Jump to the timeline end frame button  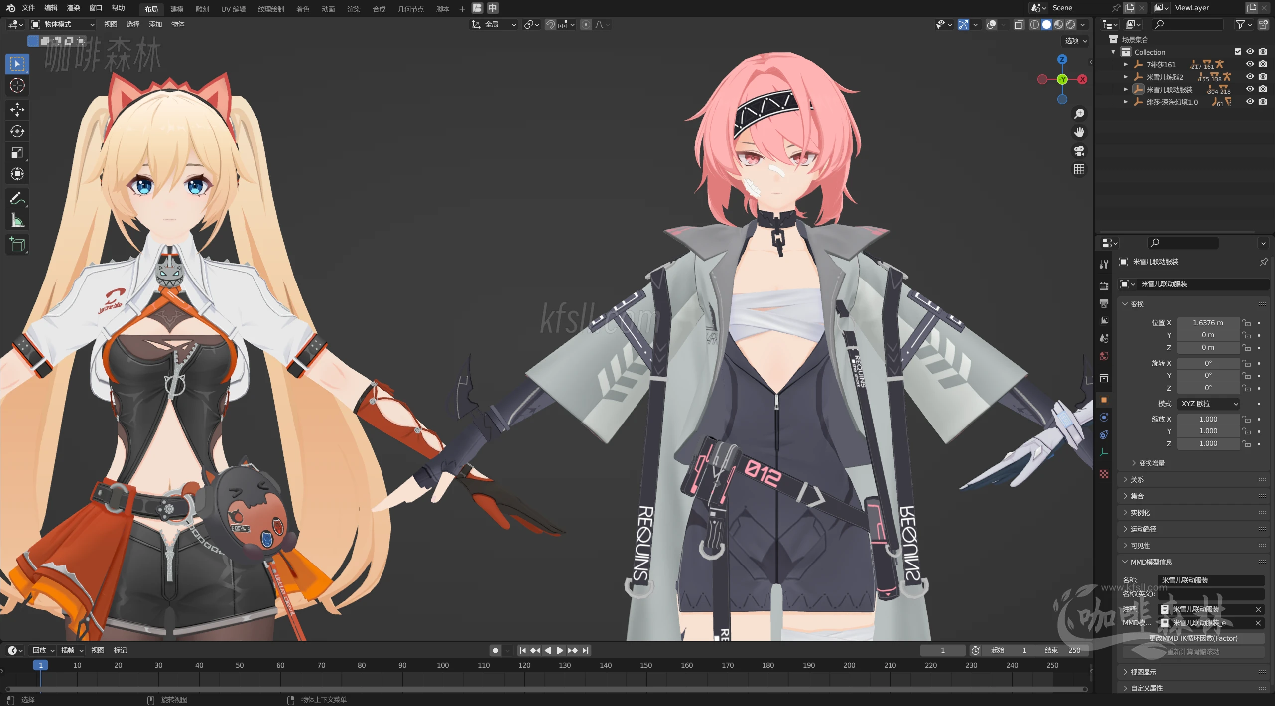(x=586, y=650)
